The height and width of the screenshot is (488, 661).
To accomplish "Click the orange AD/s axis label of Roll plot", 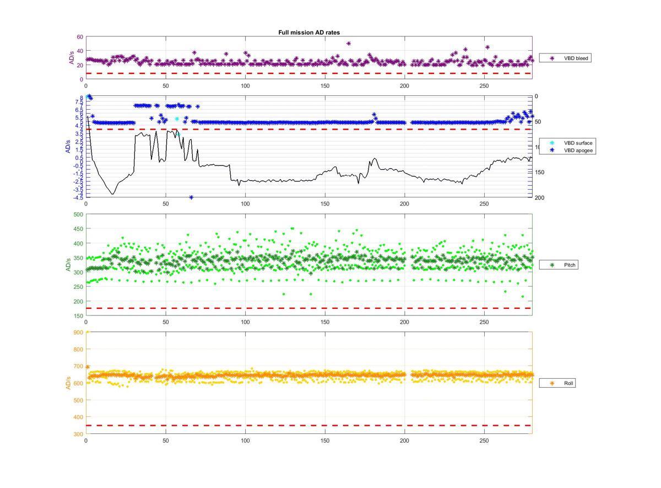I will [x=68, y=383].
